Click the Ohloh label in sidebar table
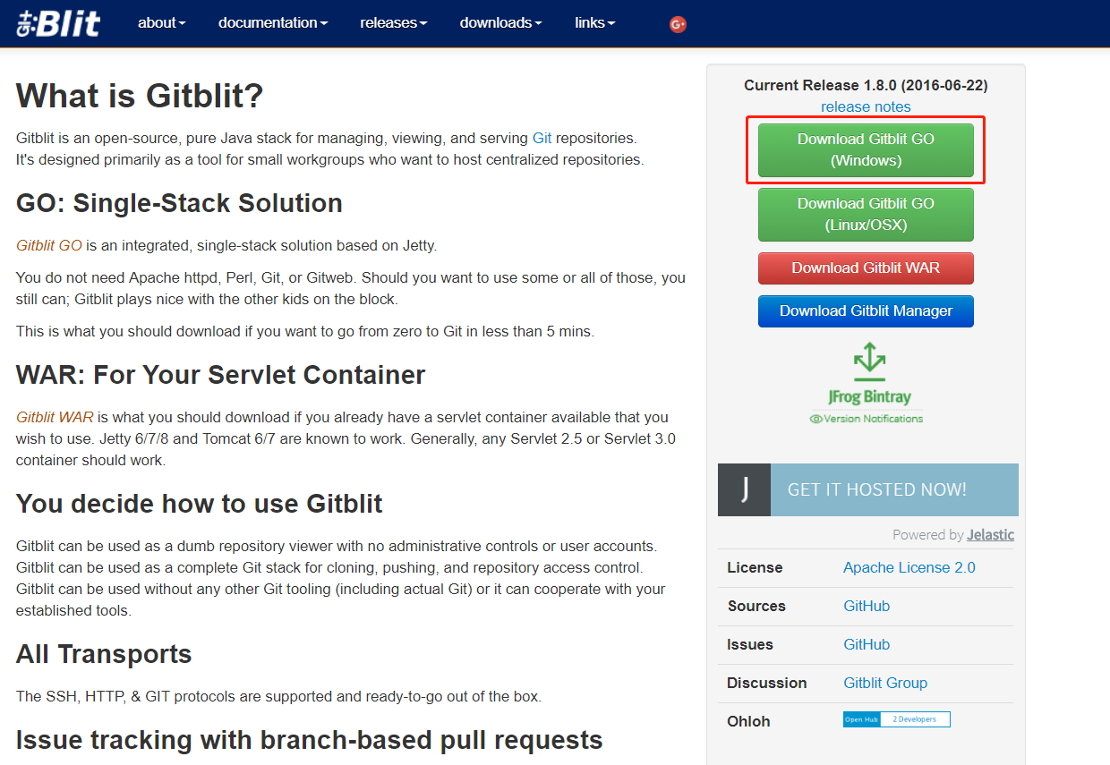Viewport: 1110px width, 765px height. 748,722
